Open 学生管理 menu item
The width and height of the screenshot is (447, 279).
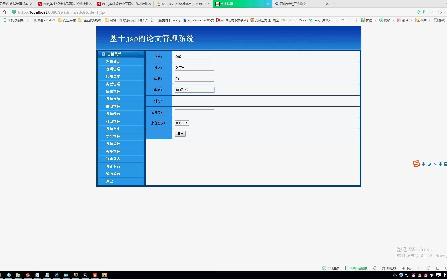click(113, 136)
